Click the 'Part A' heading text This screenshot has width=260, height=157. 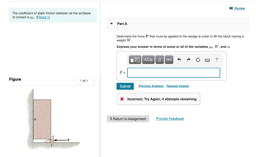tap(122, 24)
